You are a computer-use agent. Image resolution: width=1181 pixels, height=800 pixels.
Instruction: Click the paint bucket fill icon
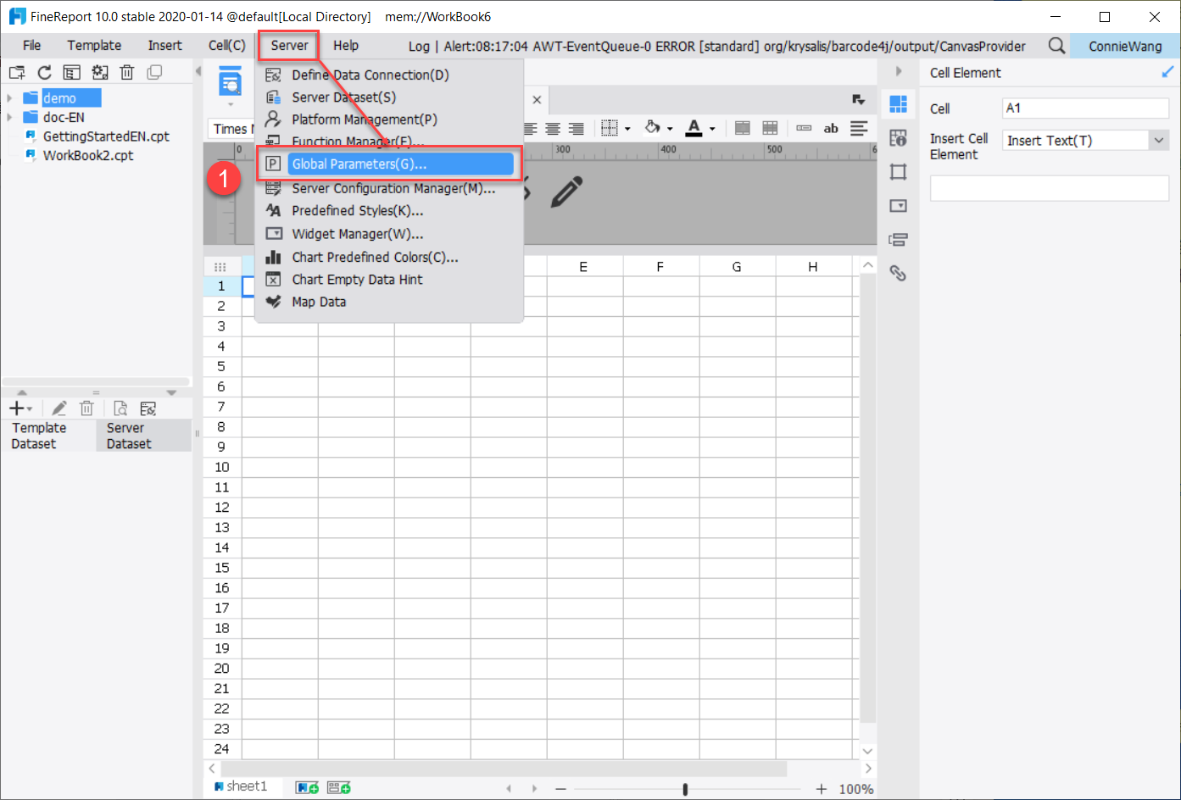coord(652,128)
